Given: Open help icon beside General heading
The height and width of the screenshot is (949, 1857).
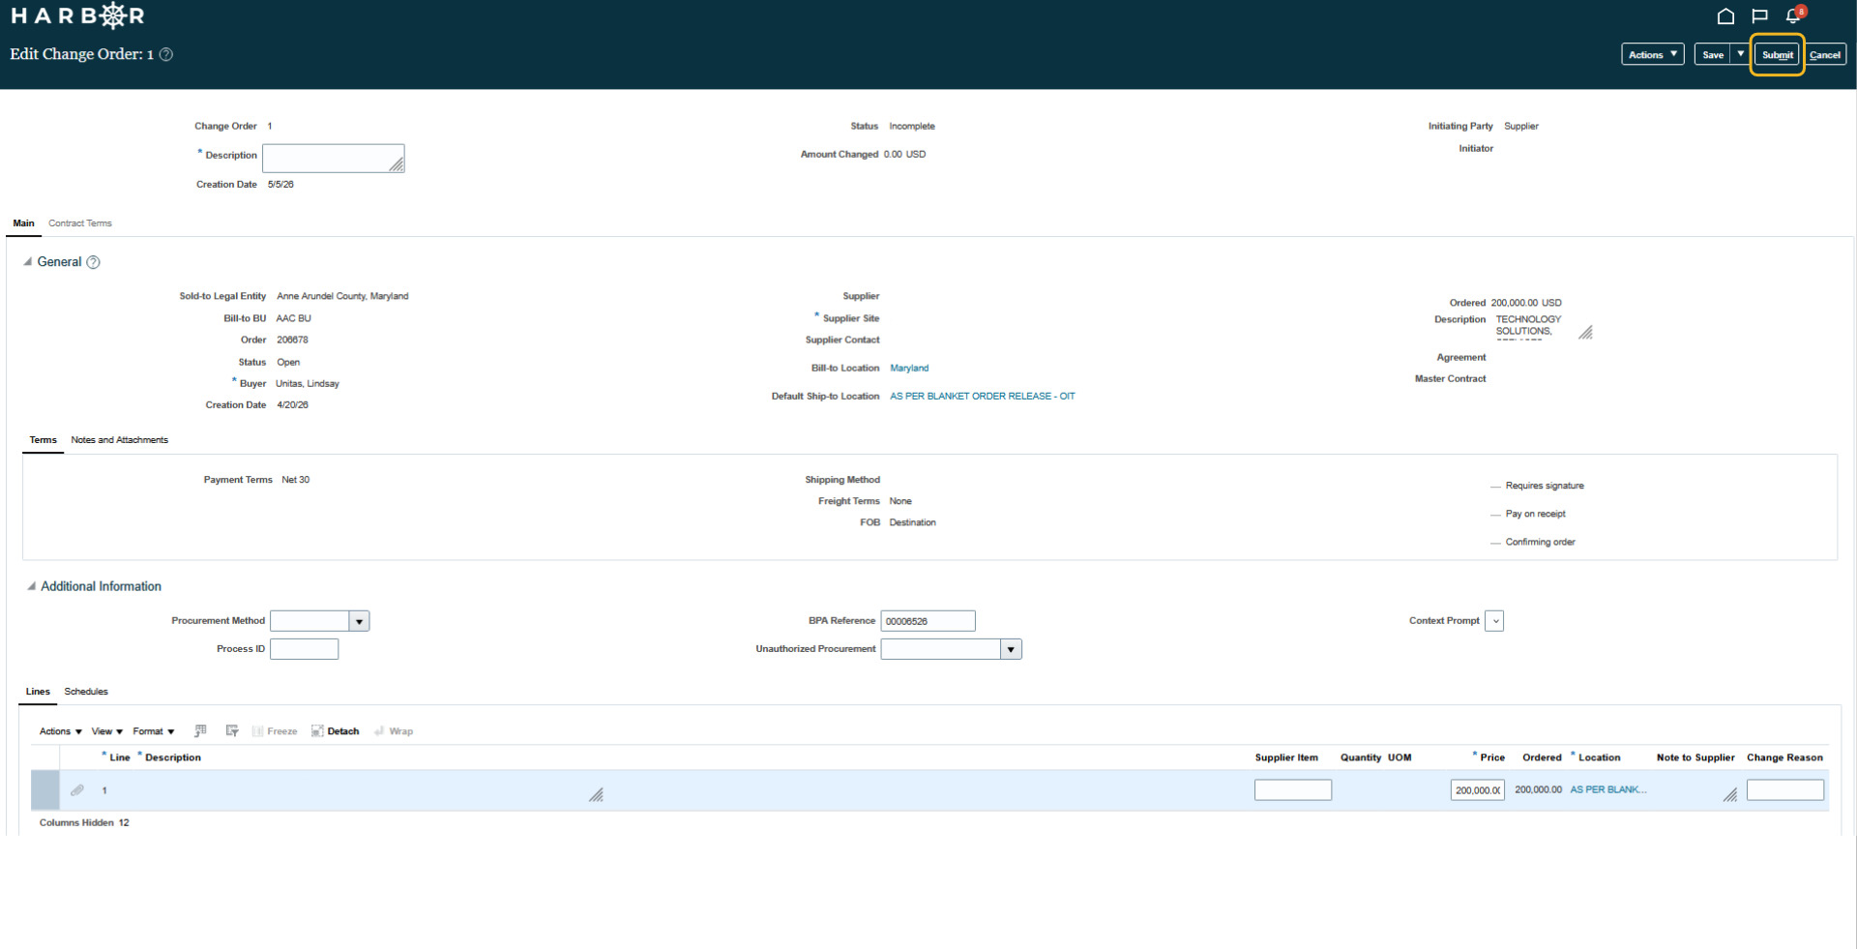Looking at the screenshot, I should tap(93, 262).
